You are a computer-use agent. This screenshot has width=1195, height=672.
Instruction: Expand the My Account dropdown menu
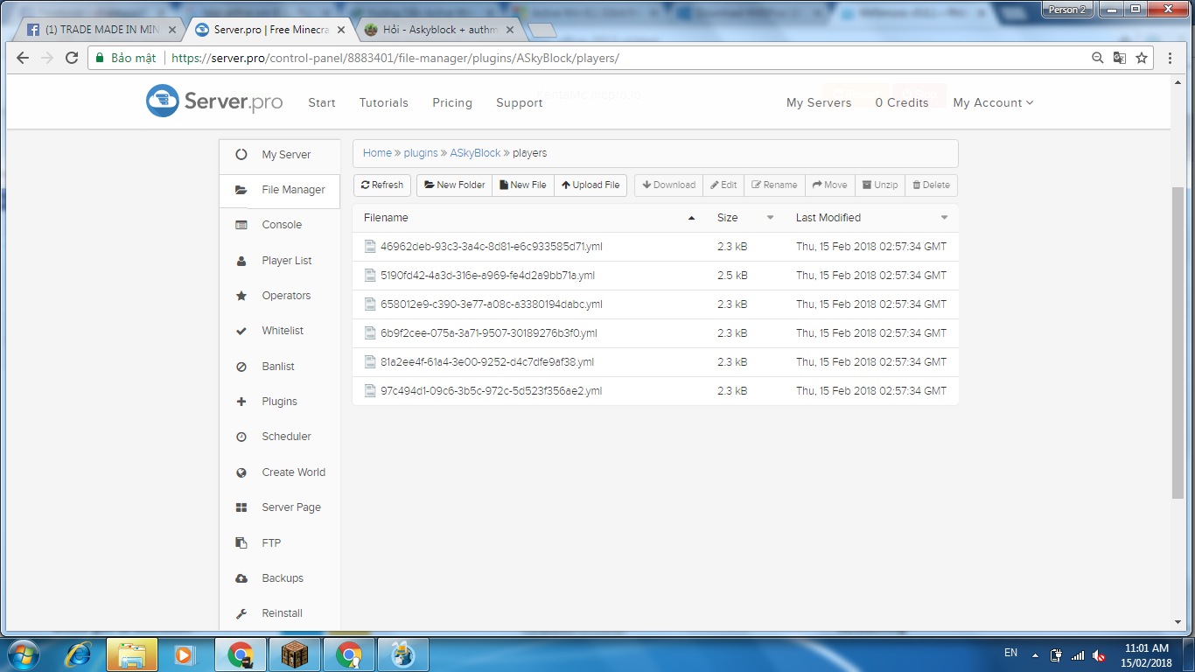[993, 102]
